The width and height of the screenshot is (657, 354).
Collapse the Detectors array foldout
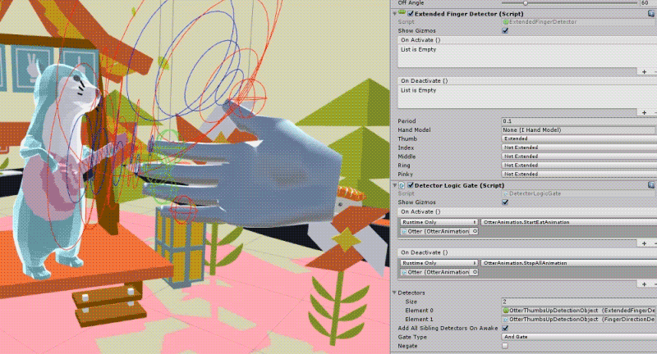point(395,293)
